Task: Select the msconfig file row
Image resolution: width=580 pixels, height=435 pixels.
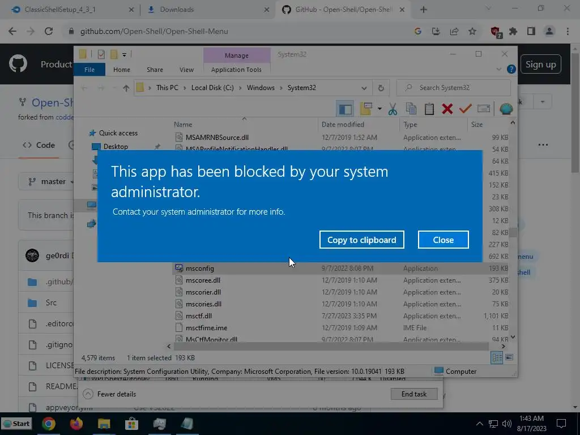Action: [x=340, y=268]
